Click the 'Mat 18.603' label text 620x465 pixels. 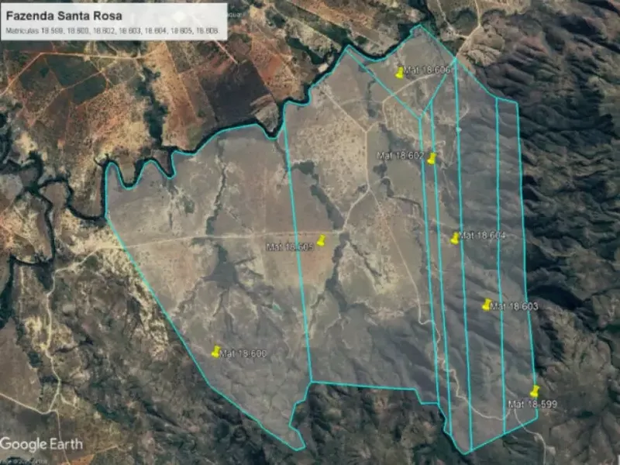click(x=515, y=307)
